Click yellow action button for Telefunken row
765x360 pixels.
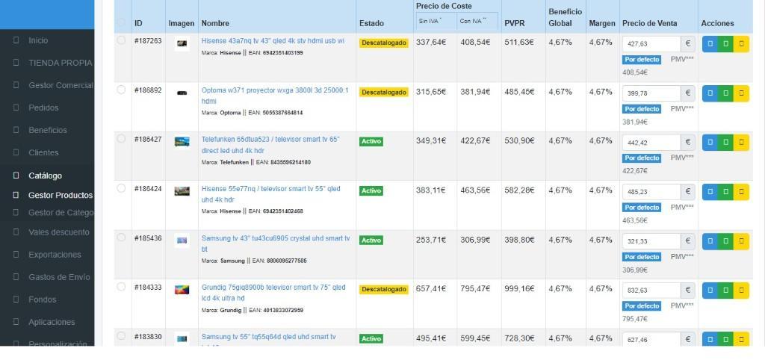(741, 143)
